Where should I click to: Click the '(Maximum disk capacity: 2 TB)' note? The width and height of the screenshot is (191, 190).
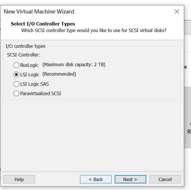pyautogui.click(x=74, y=64)
